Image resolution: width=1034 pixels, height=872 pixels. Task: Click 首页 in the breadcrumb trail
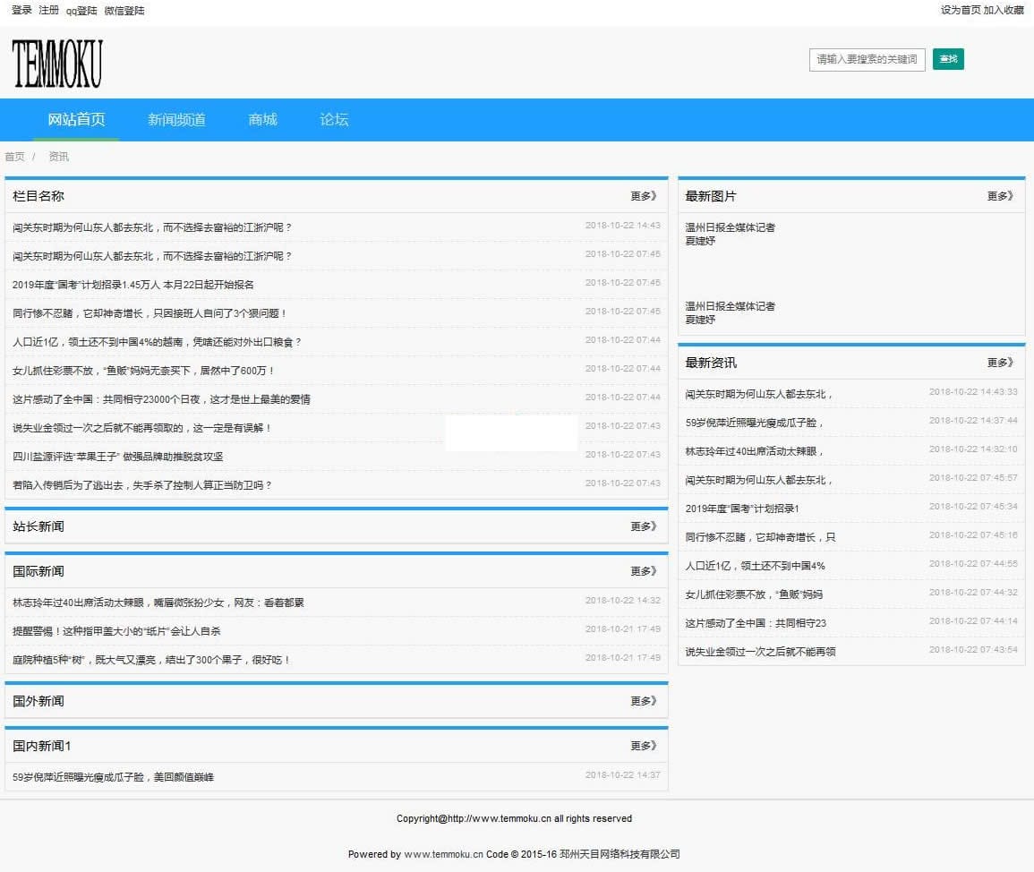(x=14, y=156)
